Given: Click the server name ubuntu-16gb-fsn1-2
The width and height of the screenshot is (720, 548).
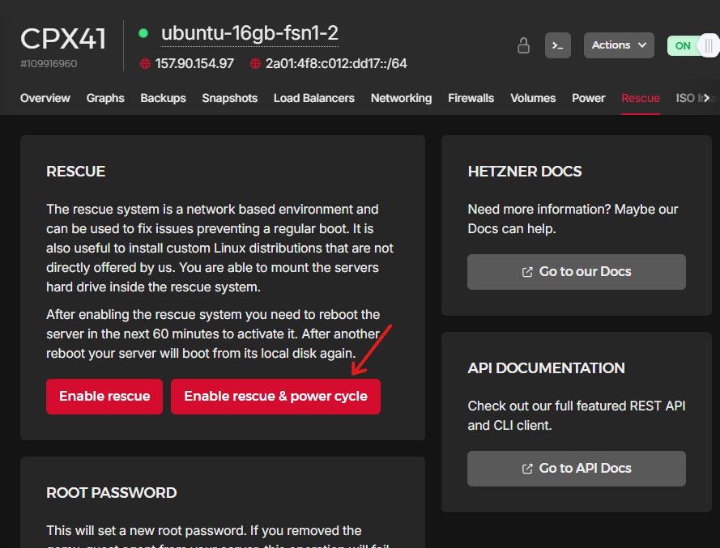Looking at the screenshot, I should (x=249, y=33).
